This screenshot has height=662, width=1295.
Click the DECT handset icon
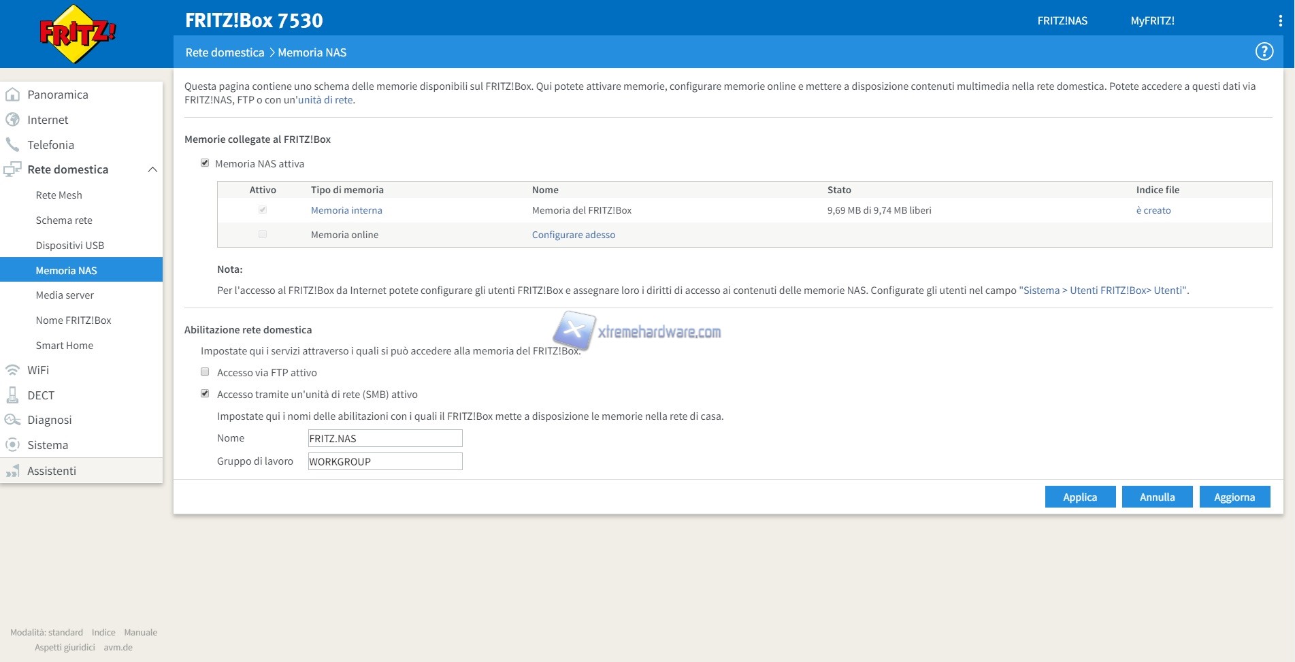12,395
